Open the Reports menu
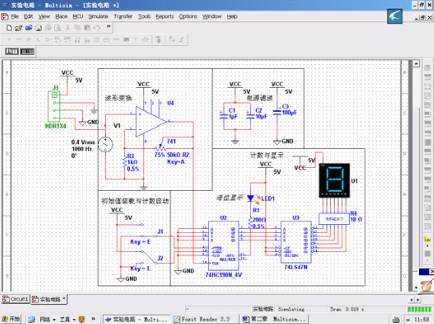Screen dimensions: 434x324 [165, 16]
